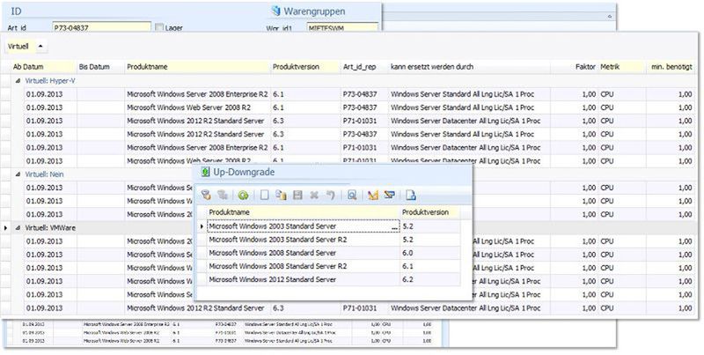Collapse the Virtuell: Nein group
This screenshot has height=355, width=704.
(x=18, y=174)
